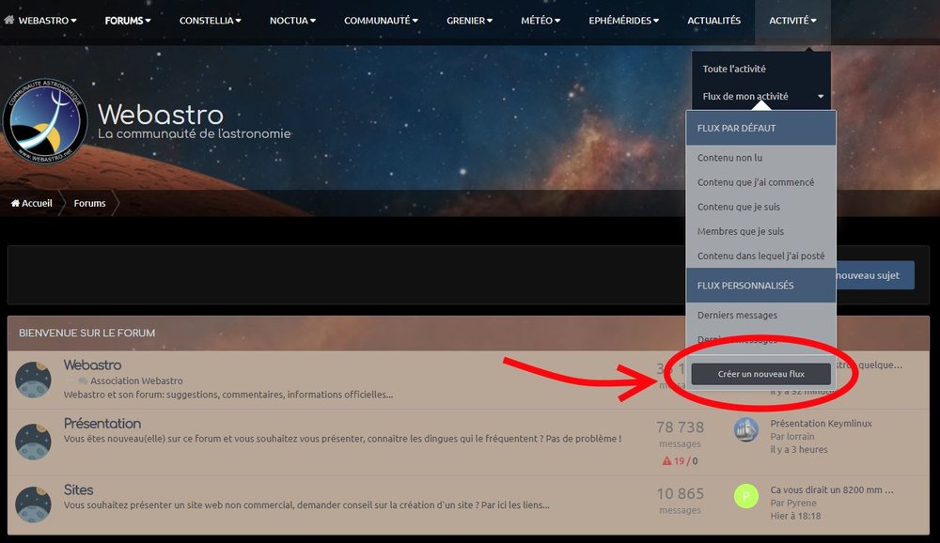Screen dimensions: 940x543
Task: Click the Webastro forum moon icon
Action: point(33,380)
